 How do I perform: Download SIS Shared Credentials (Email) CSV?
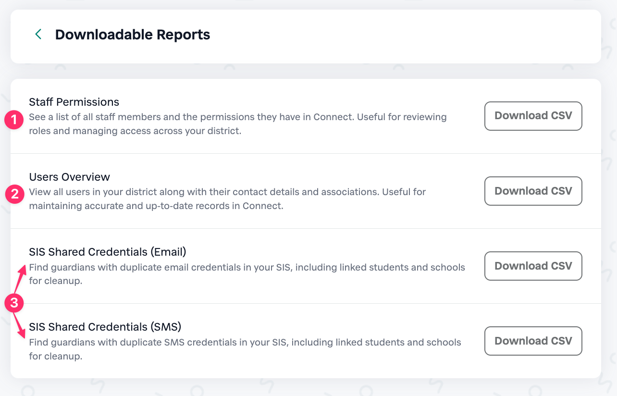click(533, 266)
